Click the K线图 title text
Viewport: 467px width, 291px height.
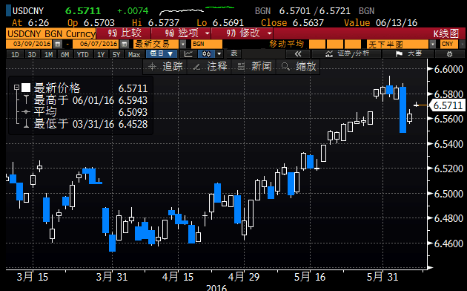(x=446, y=33)
